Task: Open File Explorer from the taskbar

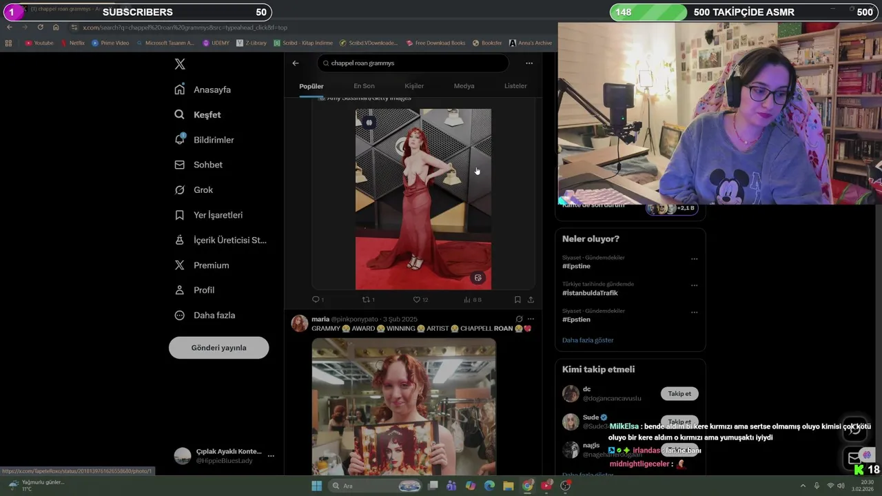Action: [x=508, y=486]
